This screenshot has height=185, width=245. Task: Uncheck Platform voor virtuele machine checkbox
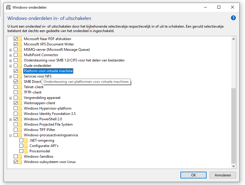(15, 71)
